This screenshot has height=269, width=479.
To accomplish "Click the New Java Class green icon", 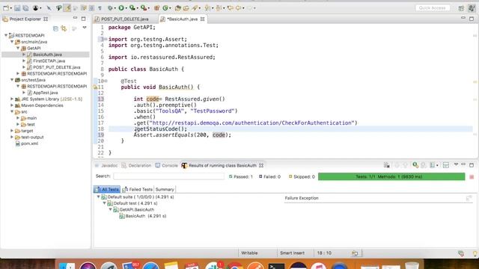I will click(165, 8).
